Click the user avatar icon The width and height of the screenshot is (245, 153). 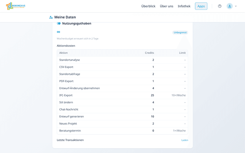230,6
